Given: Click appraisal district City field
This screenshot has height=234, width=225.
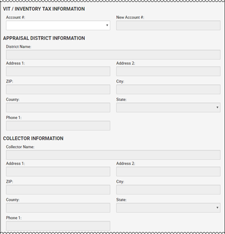Looking at the screenshot, I should (168, 90).
